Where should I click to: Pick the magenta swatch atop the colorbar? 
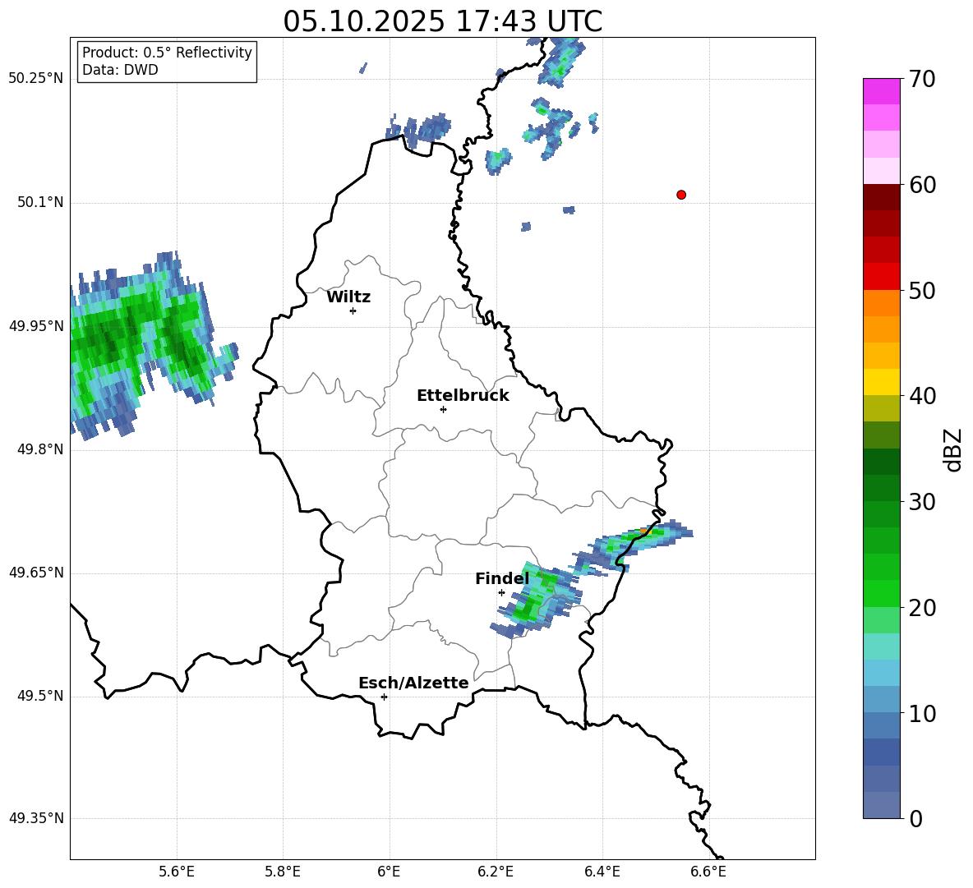881,91
